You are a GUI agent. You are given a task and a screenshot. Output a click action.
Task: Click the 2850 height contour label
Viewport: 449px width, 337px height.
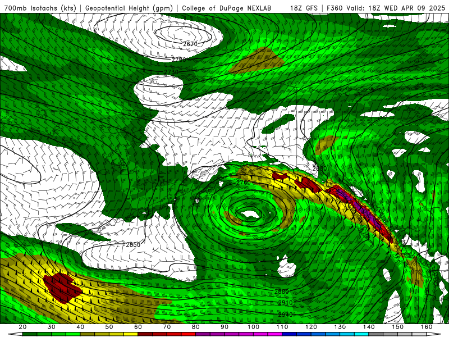[133, 245]
